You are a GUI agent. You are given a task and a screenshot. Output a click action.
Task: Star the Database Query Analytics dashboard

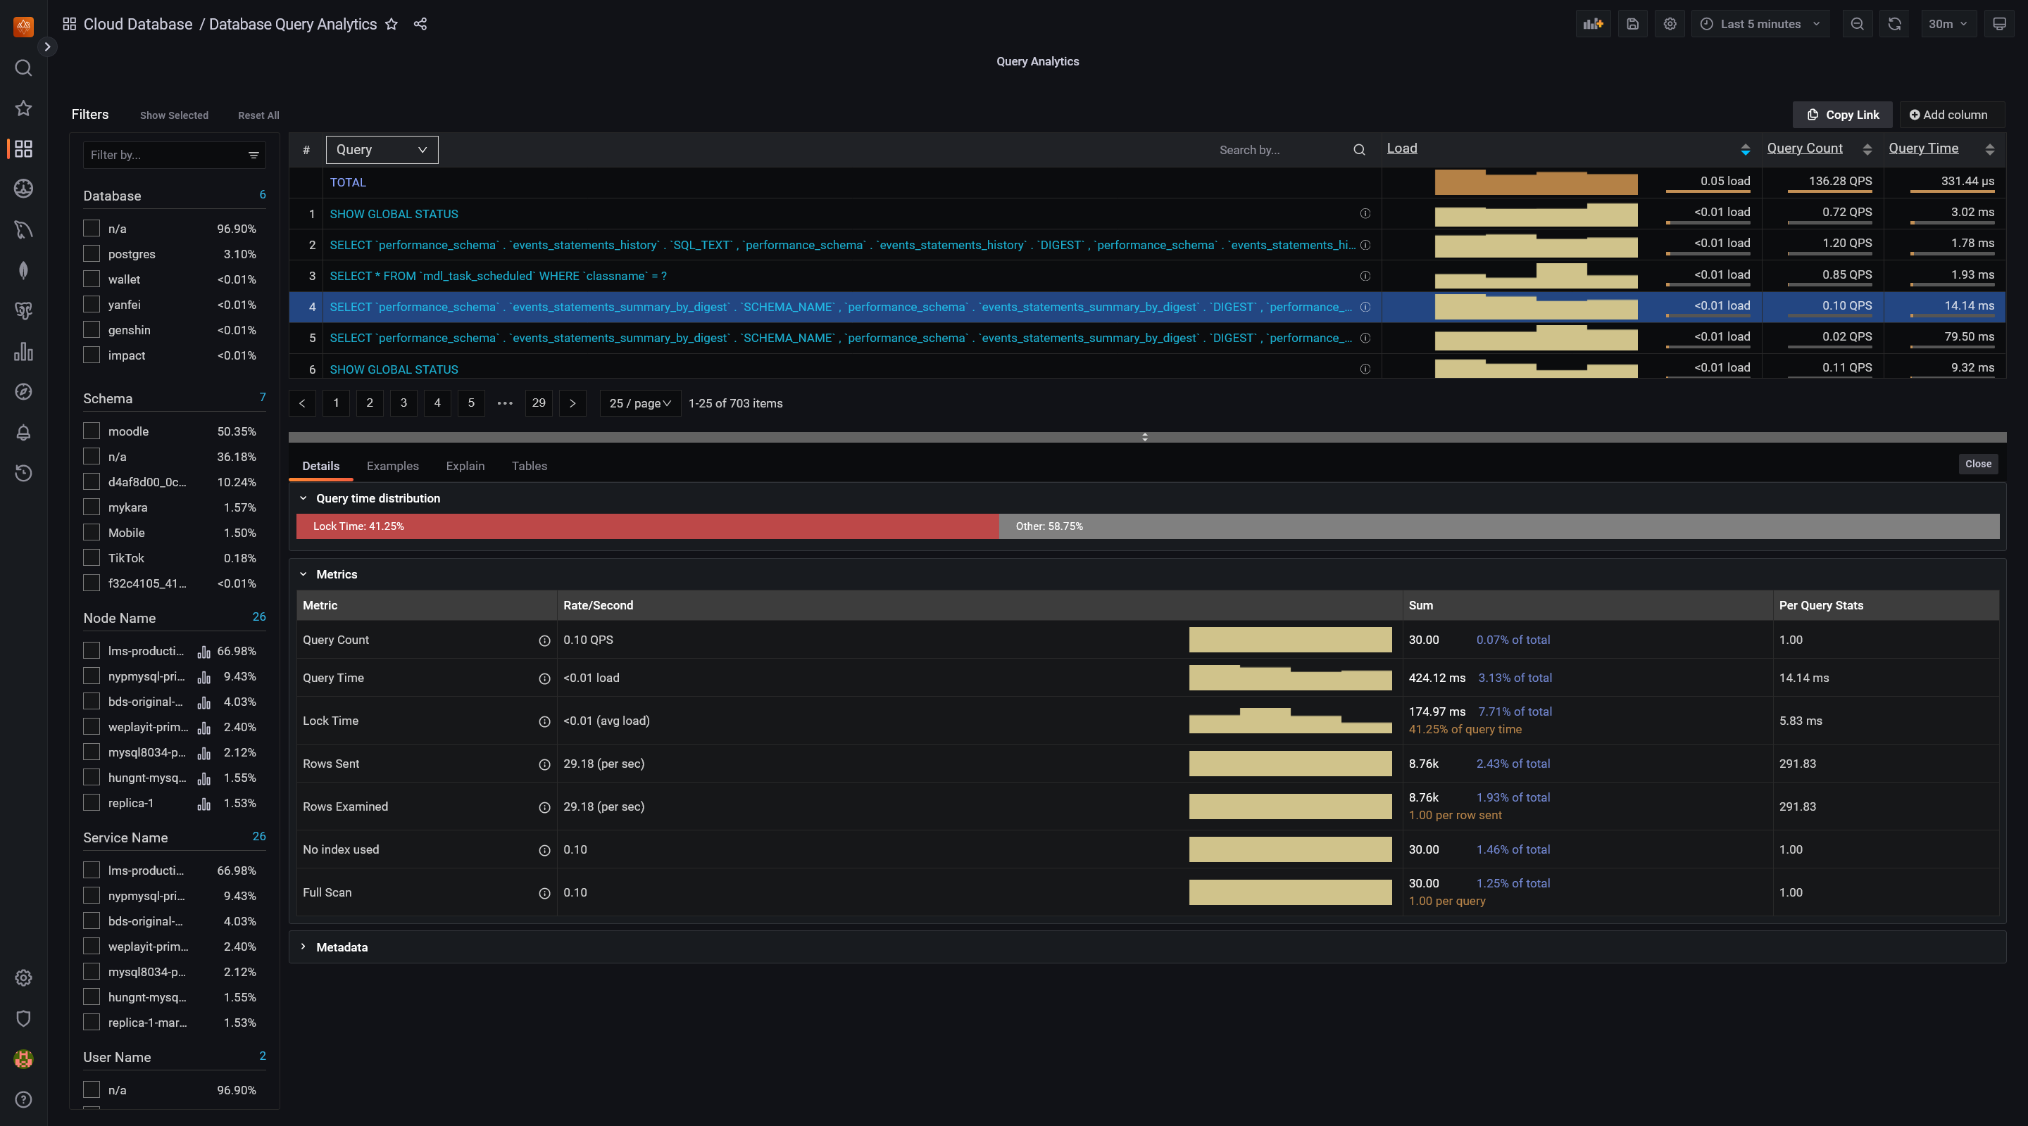pos(392,25)
